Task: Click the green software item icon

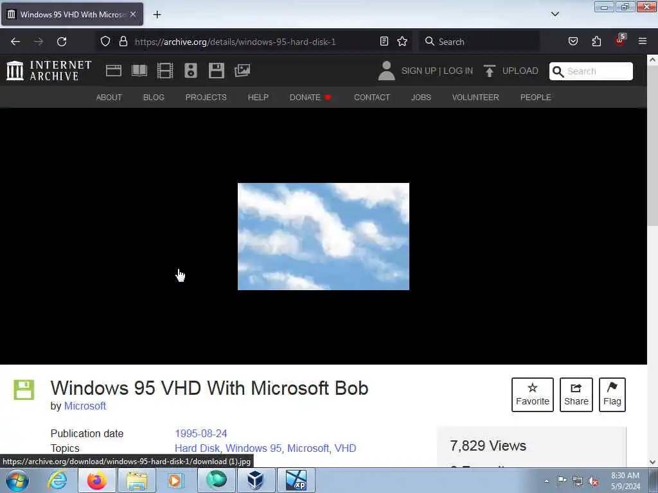Action: click(24, 390)
